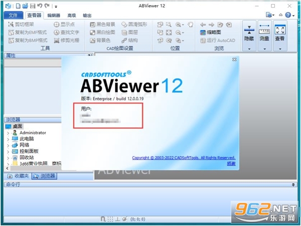Toggle the 显示点 option

[x=64, y=25]
